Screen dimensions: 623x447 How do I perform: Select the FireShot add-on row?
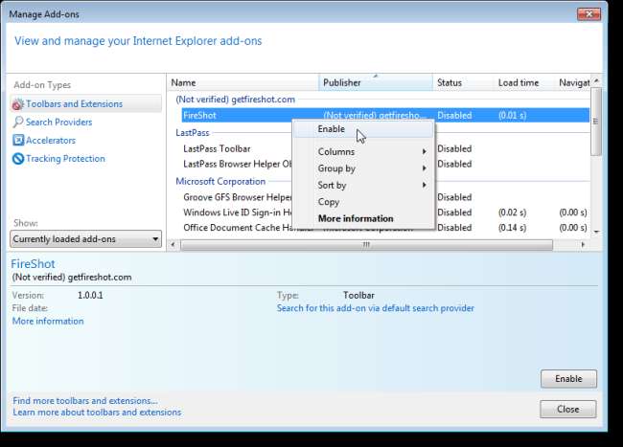pos(385,116)
